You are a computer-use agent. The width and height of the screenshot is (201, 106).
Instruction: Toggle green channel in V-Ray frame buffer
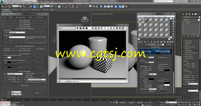tap(84, 28)
